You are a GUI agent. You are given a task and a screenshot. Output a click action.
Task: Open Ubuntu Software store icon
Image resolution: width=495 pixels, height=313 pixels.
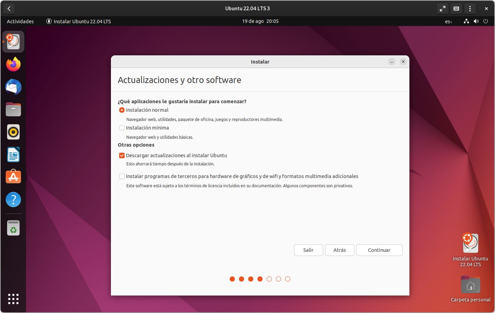[x=13, y=177]
